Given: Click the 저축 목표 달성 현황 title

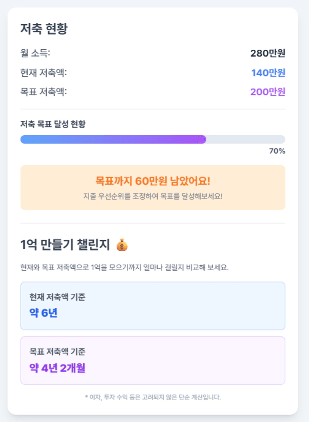Looking at the screenshot, I should 53,124.
